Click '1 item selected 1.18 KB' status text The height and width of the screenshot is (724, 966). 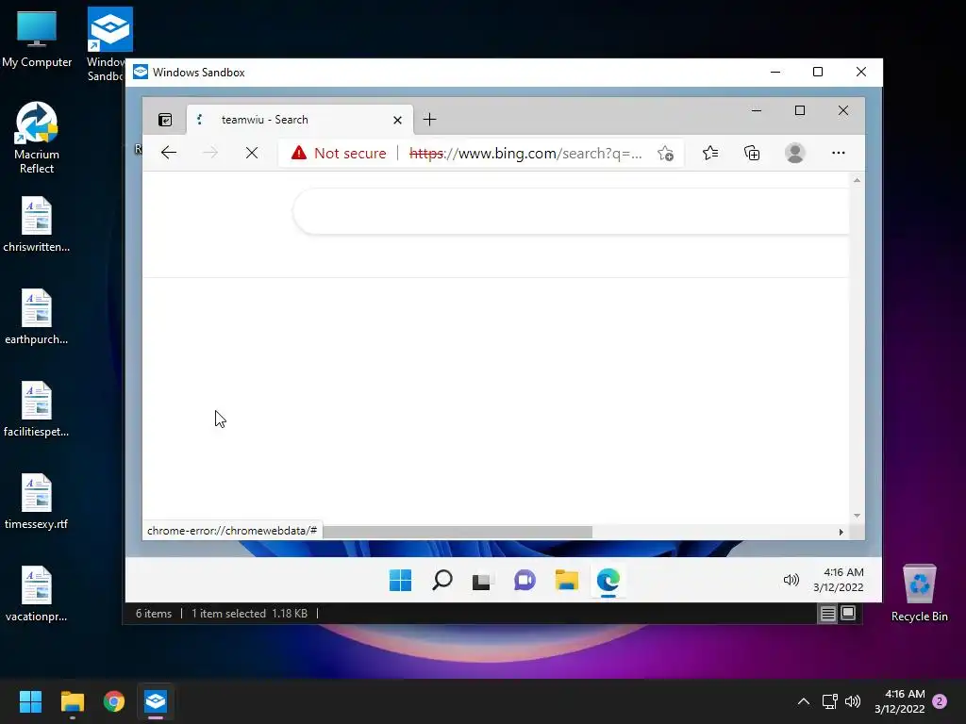point(249,614)
